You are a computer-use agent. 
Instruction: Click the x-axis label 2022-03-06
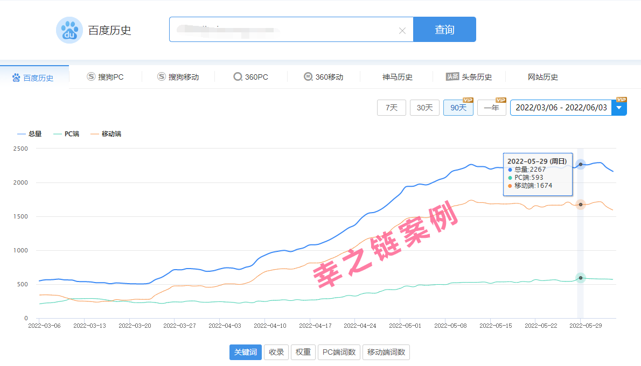(x=44, y=326)
